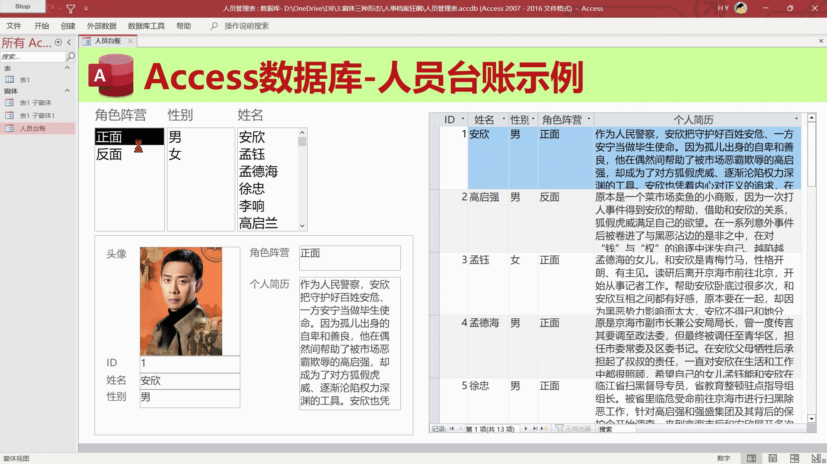Go to last record navigation button
827x464 pixels.
click(535, 429)
